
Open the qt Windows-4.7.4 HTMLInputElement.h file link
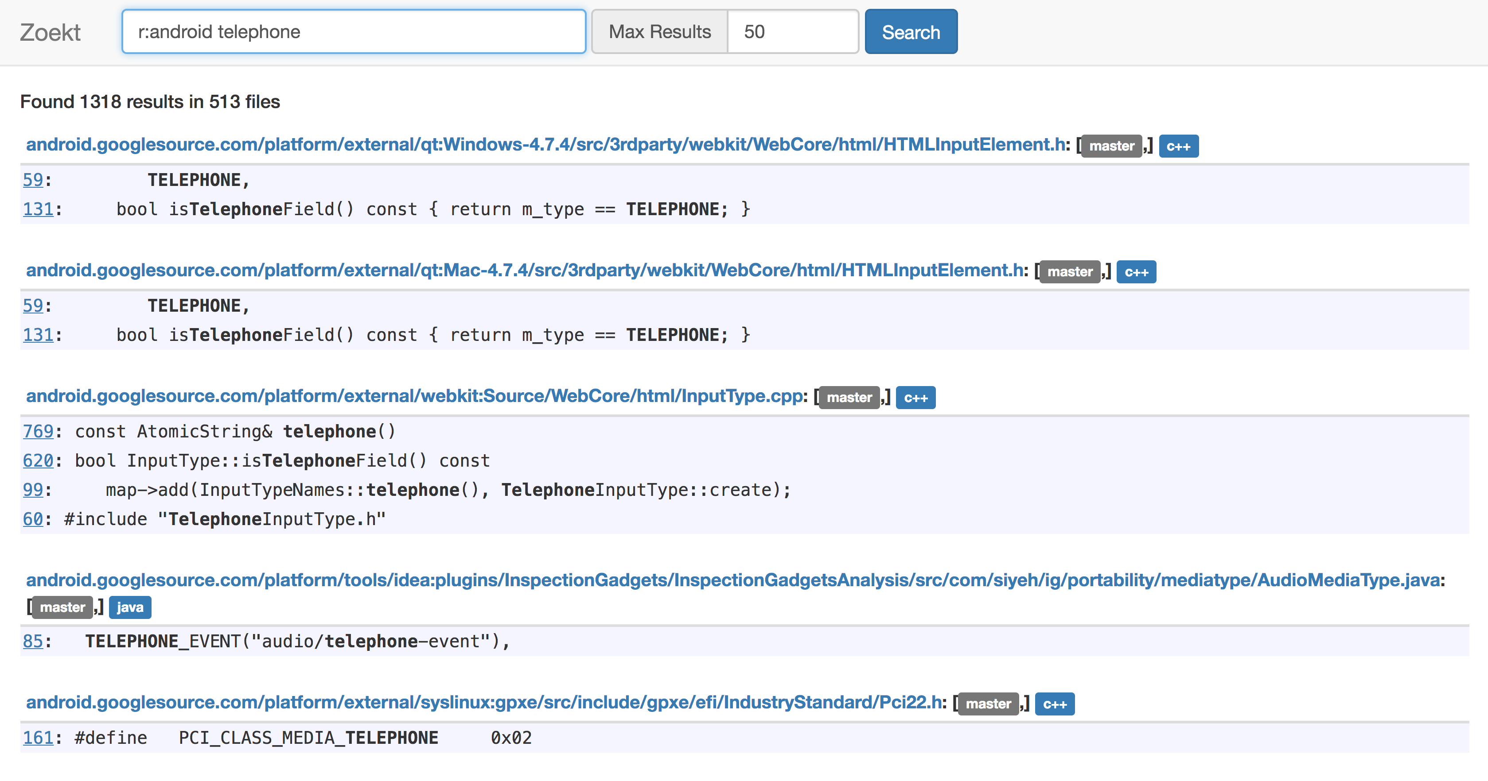546,144
